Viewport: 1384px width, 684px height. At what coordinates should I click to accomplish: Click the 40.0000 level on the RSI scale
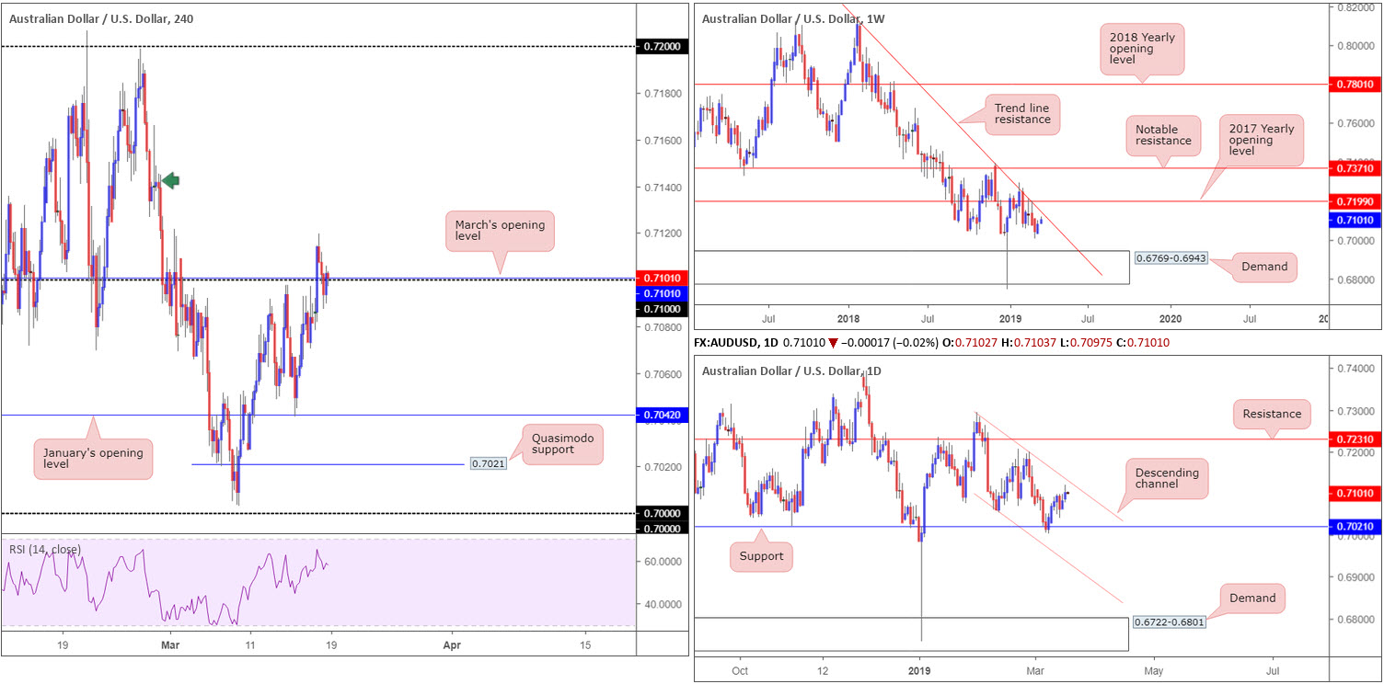[x=663, y=605]
